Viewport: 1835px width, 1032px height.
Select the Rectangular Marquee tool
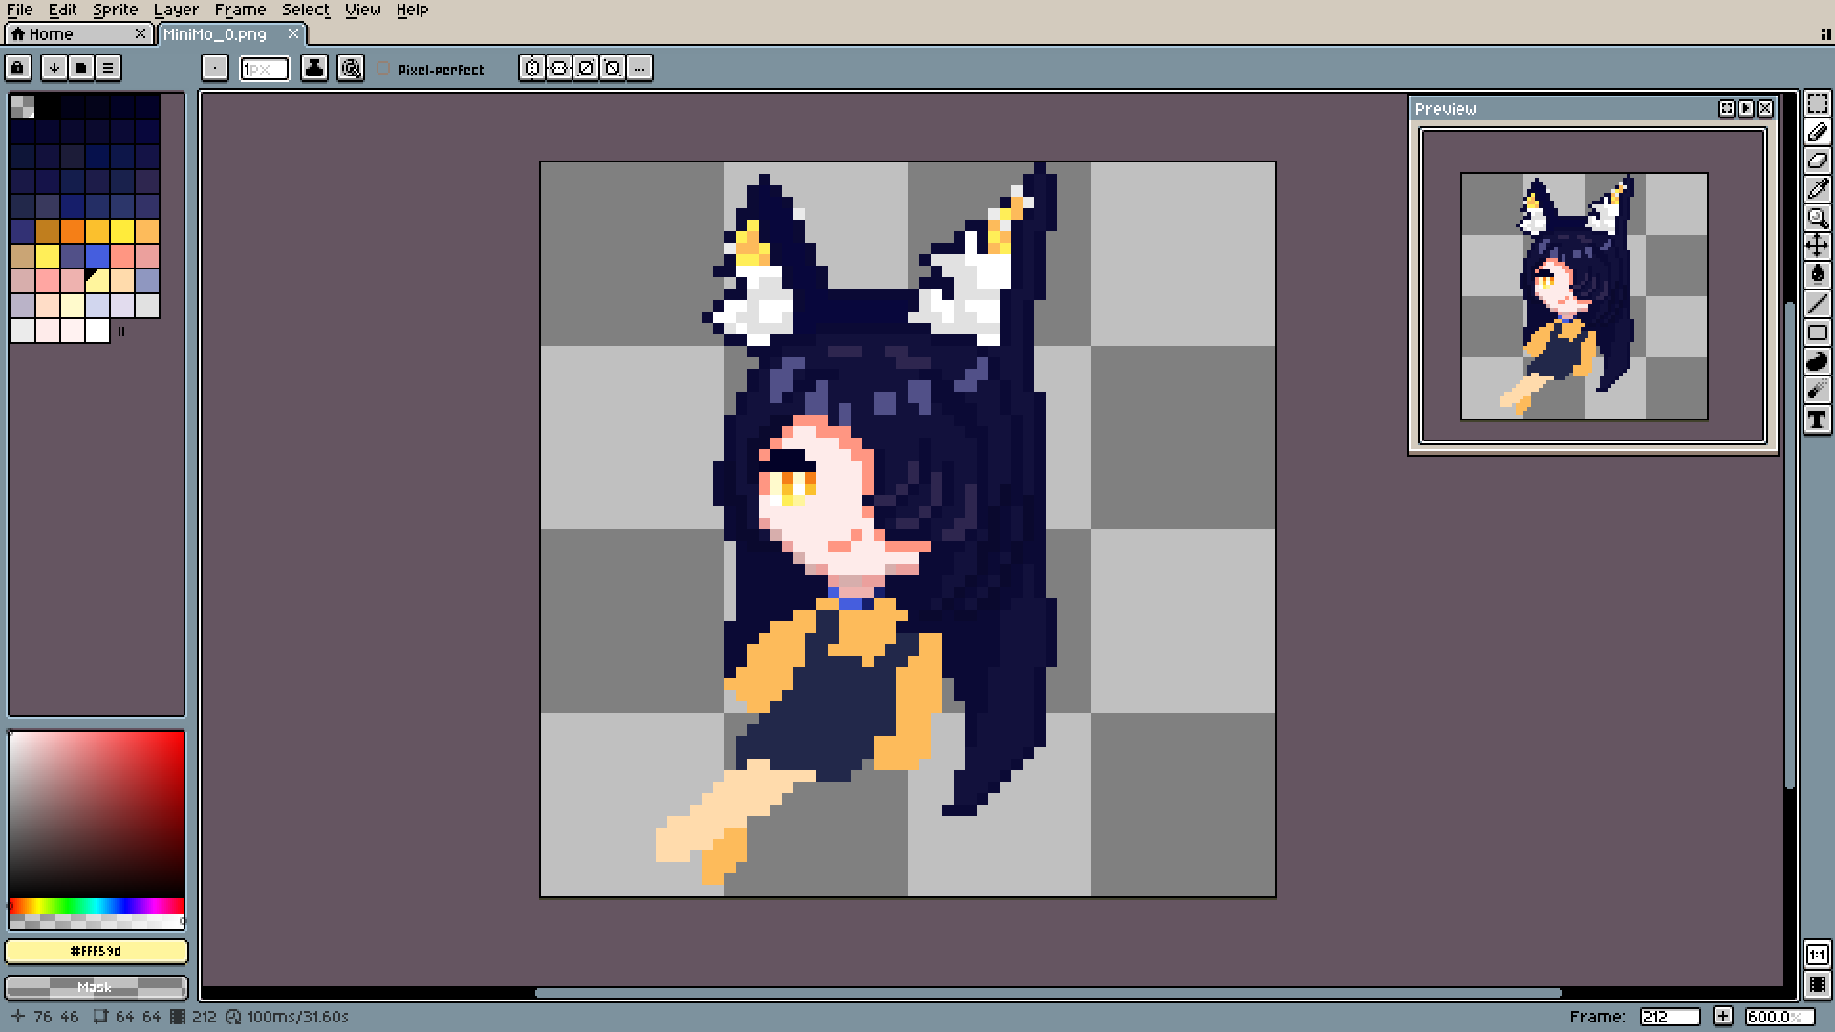pos(1817,103)
